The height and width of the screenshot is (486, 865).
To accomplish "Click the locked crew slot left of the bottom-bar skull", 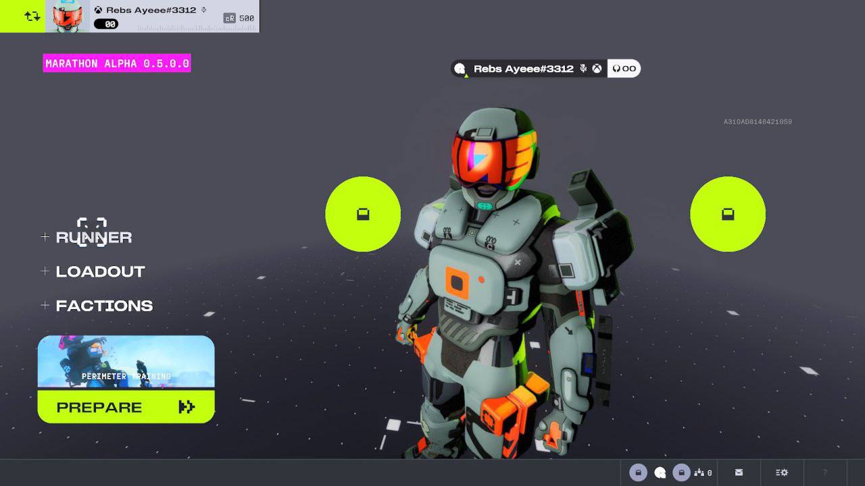I will tap(638, 473).
